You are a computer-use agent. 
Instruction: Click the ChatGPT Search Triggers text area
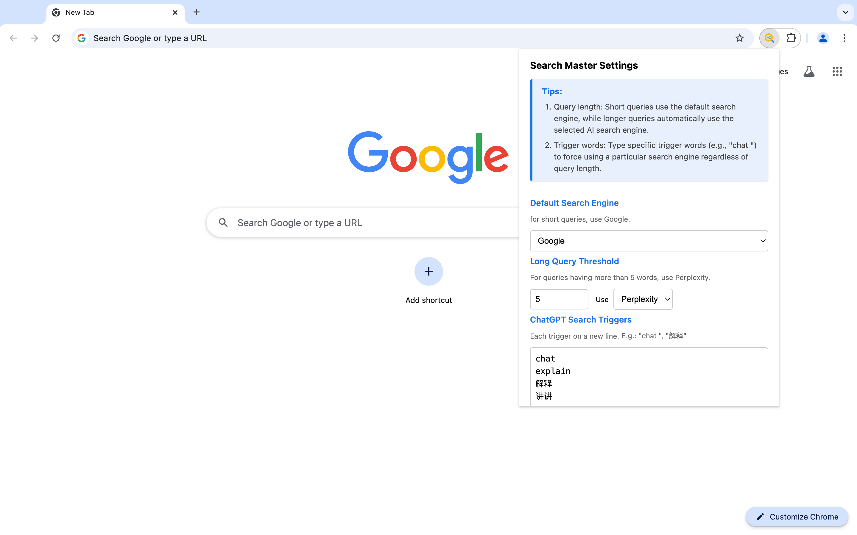click(x=649, y=377)
